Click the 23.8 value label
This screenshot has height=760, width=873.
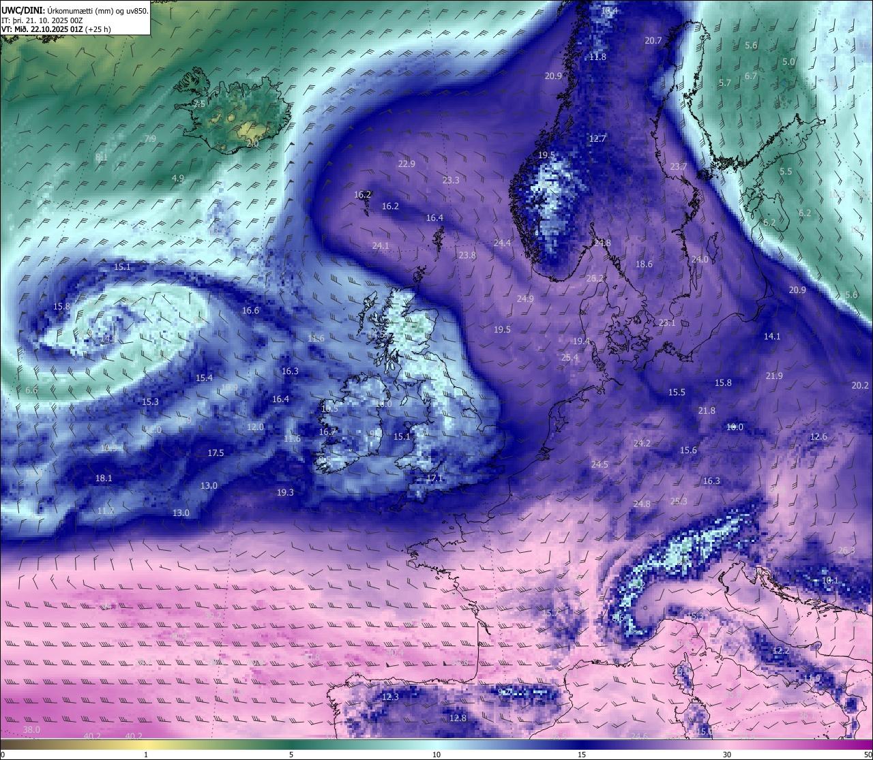(467, 256)
